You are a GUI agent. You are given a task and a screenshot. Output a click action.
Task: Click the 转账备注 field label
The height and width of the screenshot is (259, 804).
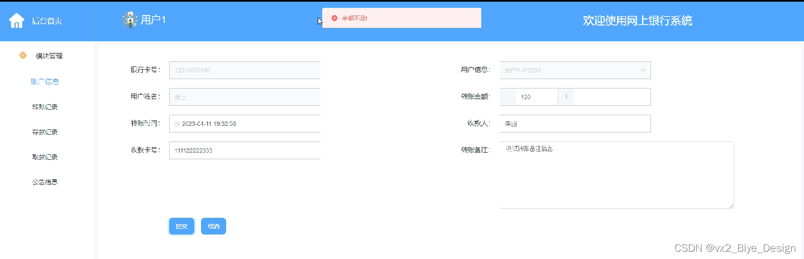[475, 150]
